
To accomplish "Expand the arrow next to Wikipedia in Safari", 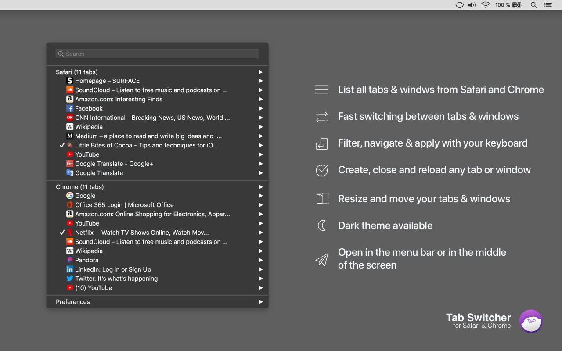I will point(261,127).
